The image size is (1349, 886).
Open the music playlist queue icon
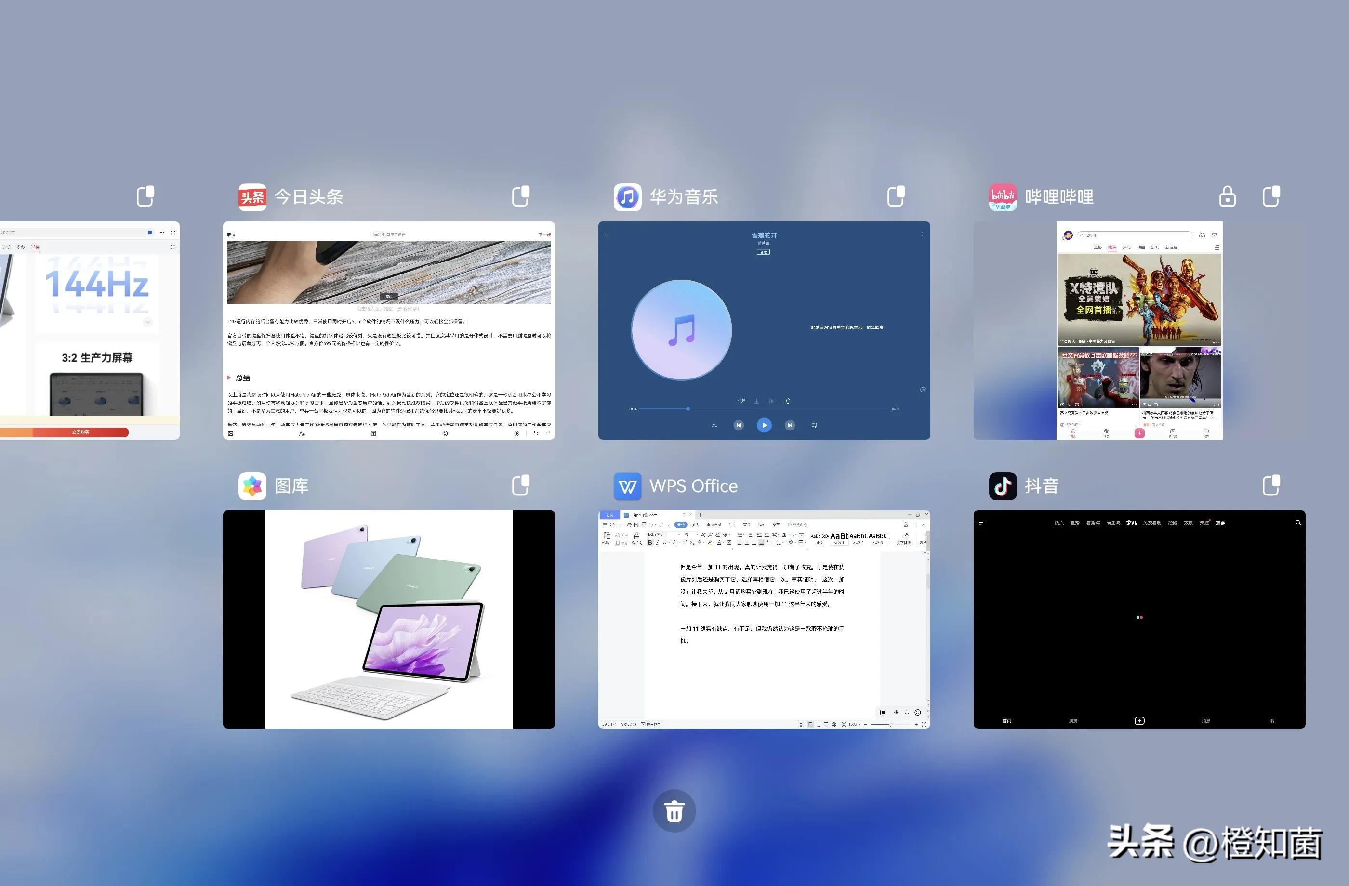(815, 425)
